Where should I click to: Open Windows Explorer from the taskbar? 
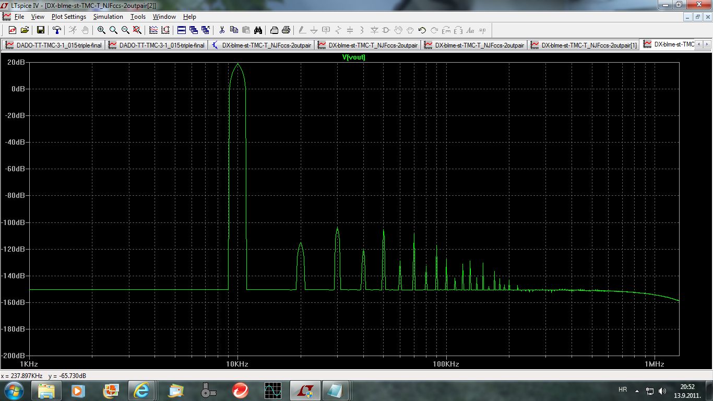coord(46,390)
